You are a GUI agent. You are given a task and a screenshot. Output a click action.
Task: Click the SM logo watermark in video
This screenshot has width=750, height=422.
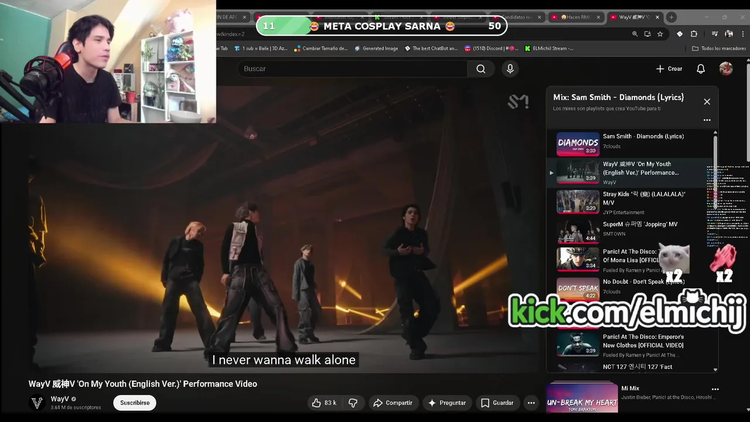[x=517, y=102]
